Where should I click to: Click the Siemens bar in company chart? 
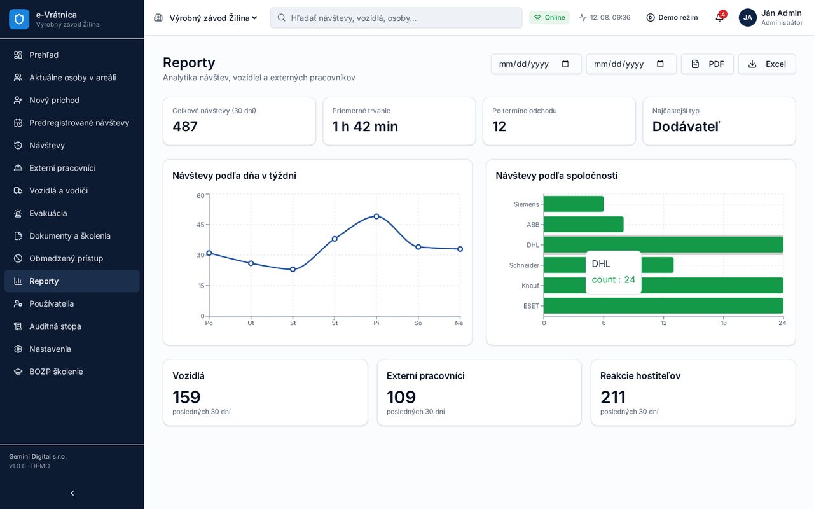point(574,204)
